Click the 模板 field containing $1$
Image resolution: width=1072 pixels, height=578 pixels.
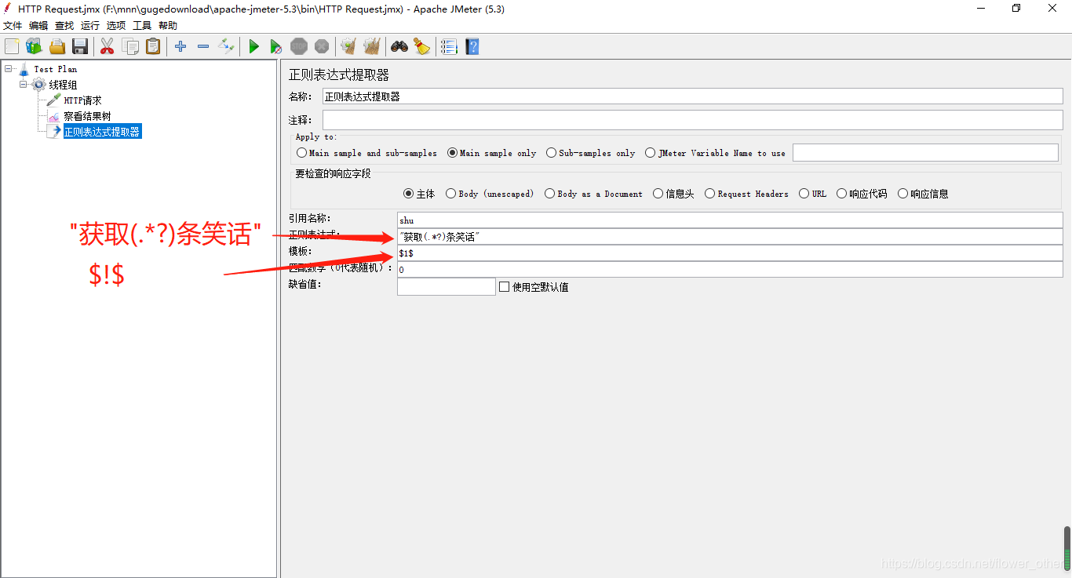coord(730,253)
